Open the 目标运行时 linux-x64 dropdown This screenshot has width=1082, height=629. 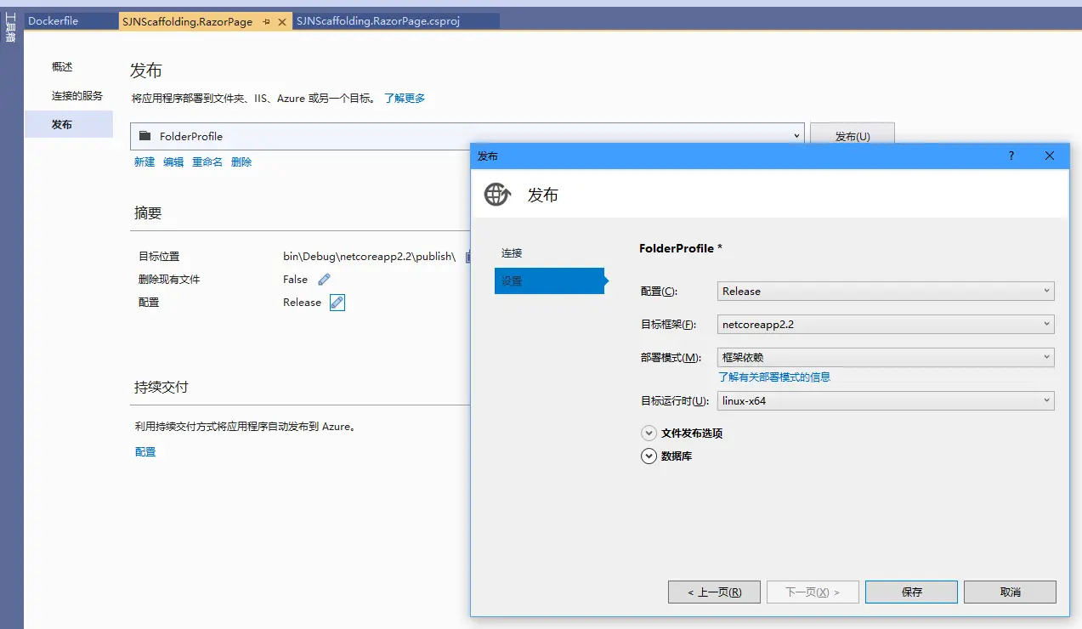point(886,400)
